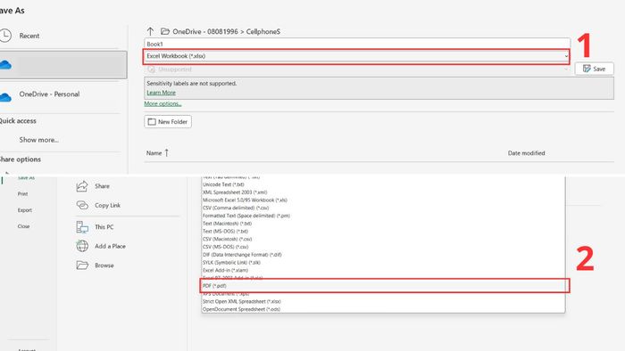
Task: Open the Learn More link
Action: pos(161,93)
